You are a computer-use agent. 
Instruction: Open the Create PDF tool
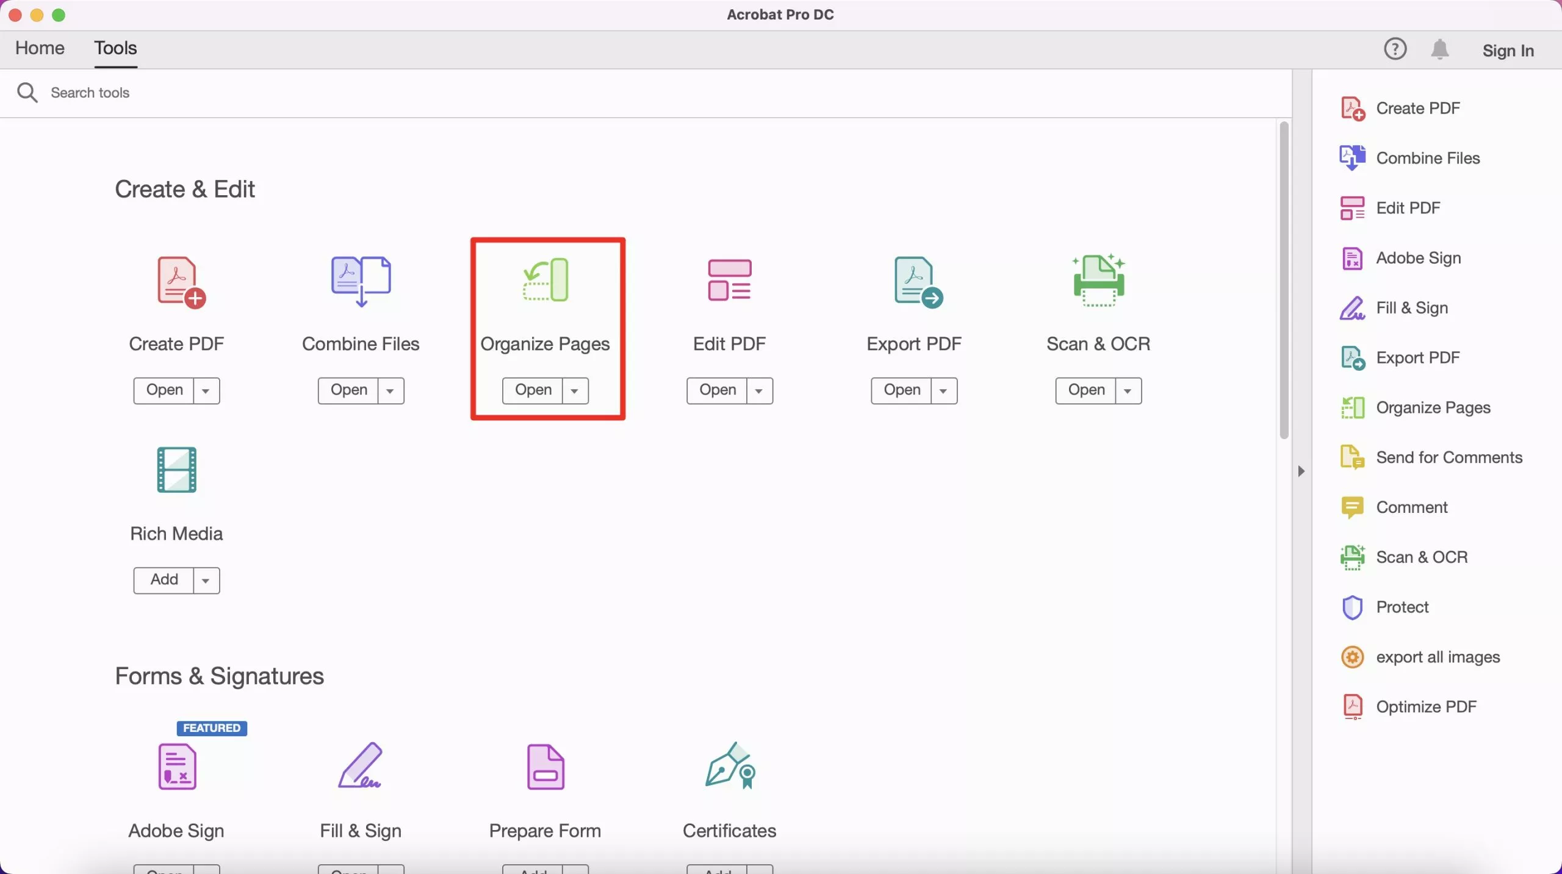pos(165,389)
